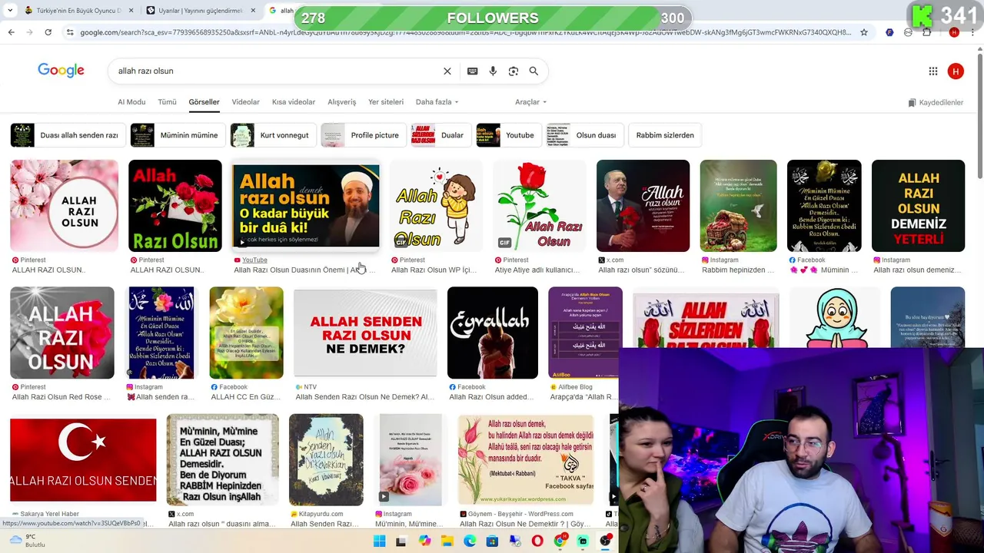
Task: Open Kitapyurdu.com Allah Senden Razı result link
Action: (324, 524)
